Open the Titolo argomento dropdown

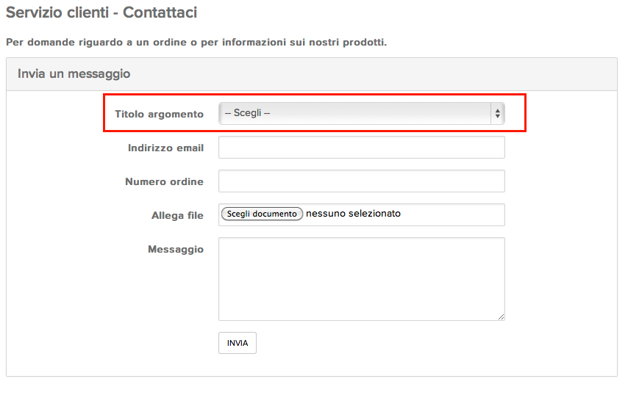pyautogui.click(x=361, y=114)
